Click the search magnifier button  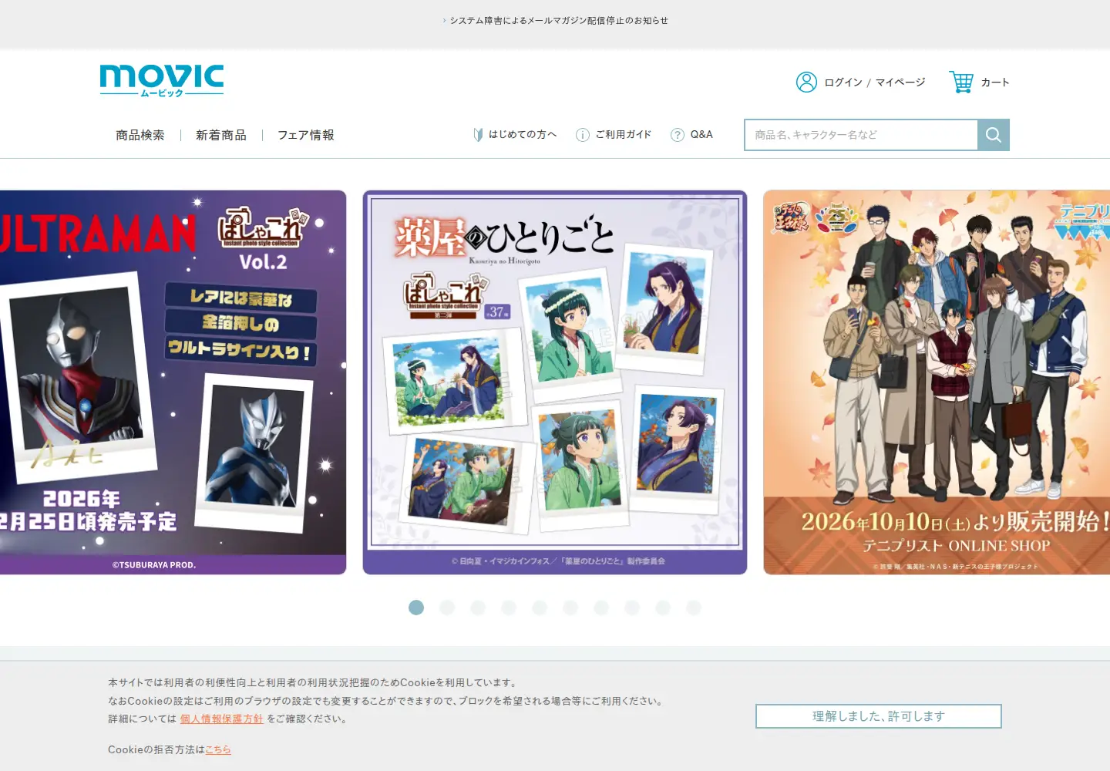click(x=994, y=135)
